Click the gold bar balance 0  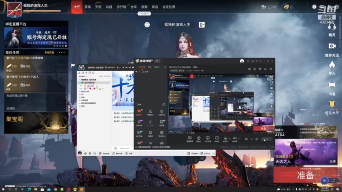(288, 7)
